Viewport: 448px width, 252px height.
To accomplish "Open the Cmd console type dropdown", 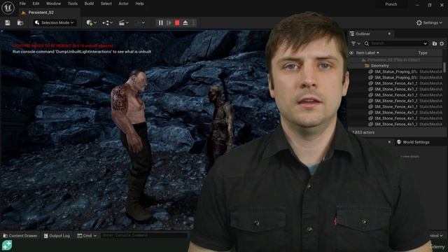I will [87, 236].
